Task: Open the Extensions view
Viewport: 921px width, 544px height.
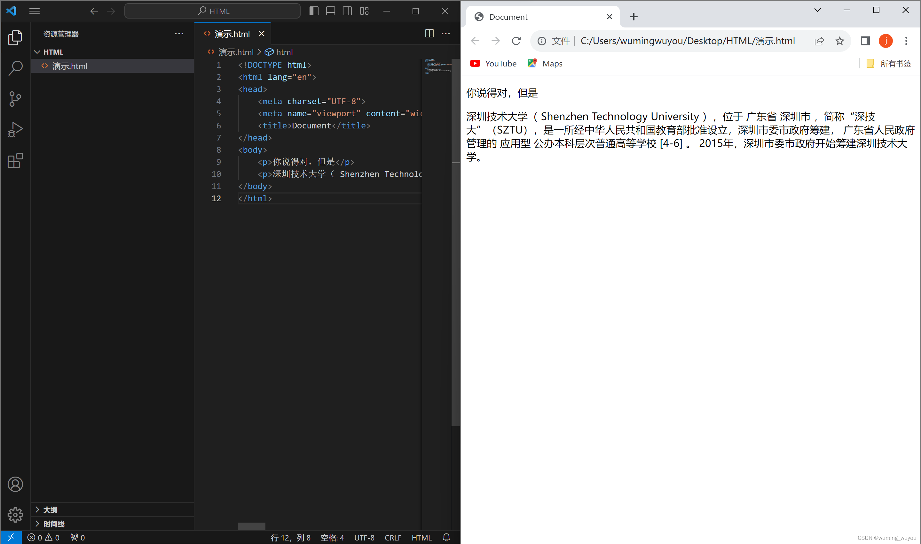Action: [x=15, y=160]
